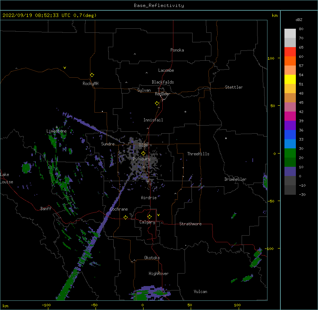Click the Blackfalds city label

pos(163,82)
